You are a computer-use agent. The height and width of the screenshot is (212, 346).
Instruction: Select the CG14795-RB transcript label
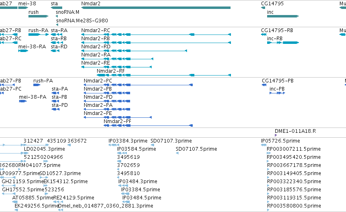[x=277, y=30]
